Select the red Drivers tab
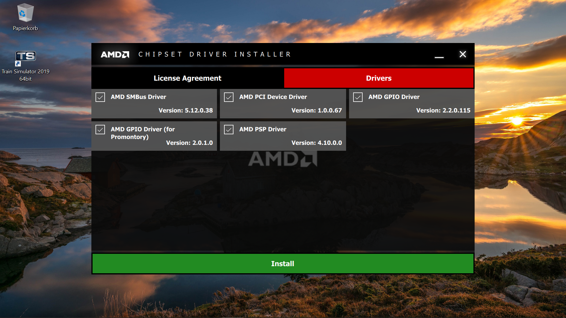 pos(379,78)
